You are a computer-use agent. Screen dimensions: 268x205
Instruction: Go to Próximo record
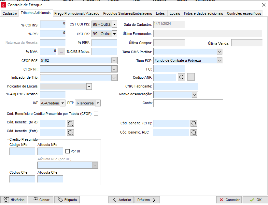pos(147,200)
